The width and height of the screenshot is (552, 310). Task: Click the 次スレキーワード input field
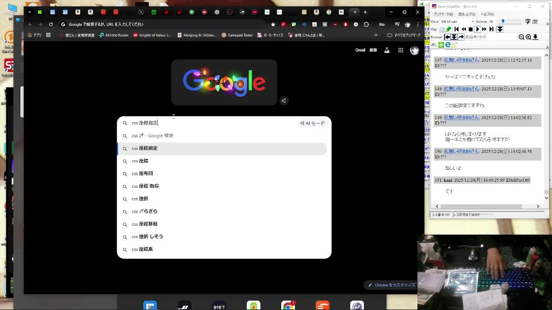(x=502, y=37)
